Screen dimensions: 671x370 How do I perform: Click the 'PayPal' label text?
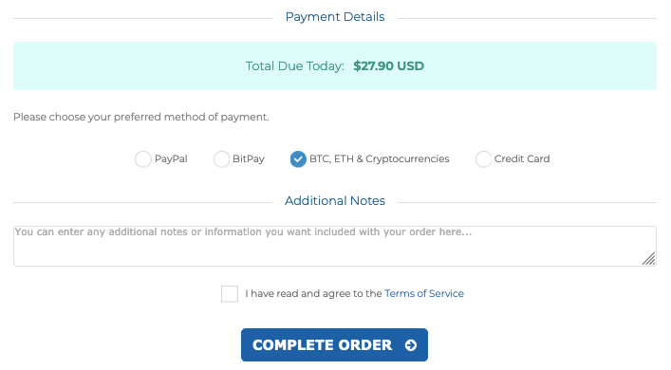click(x=171, y=158)
